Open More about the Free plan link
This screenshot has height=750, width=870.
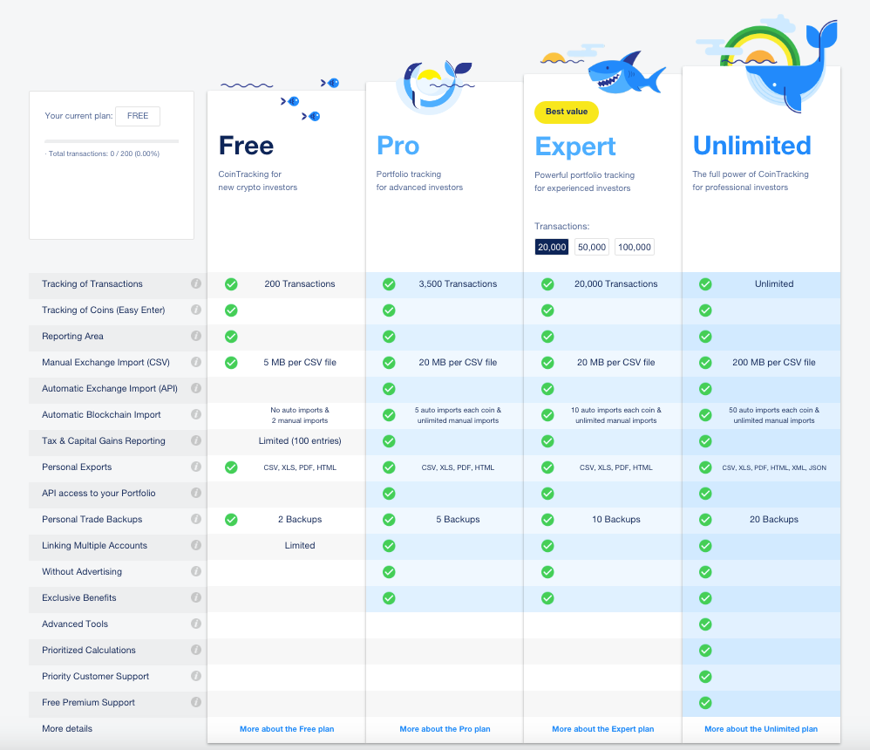click(287, 729)
